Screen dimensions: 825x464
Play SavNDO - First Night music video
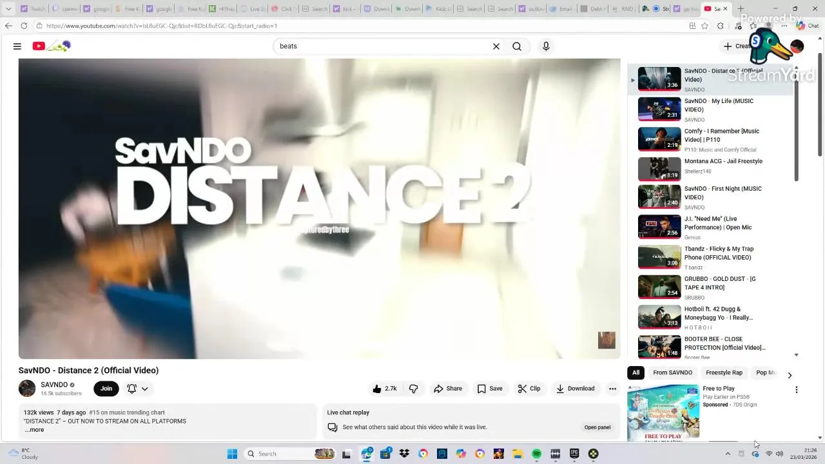click(x=711, y=198)
